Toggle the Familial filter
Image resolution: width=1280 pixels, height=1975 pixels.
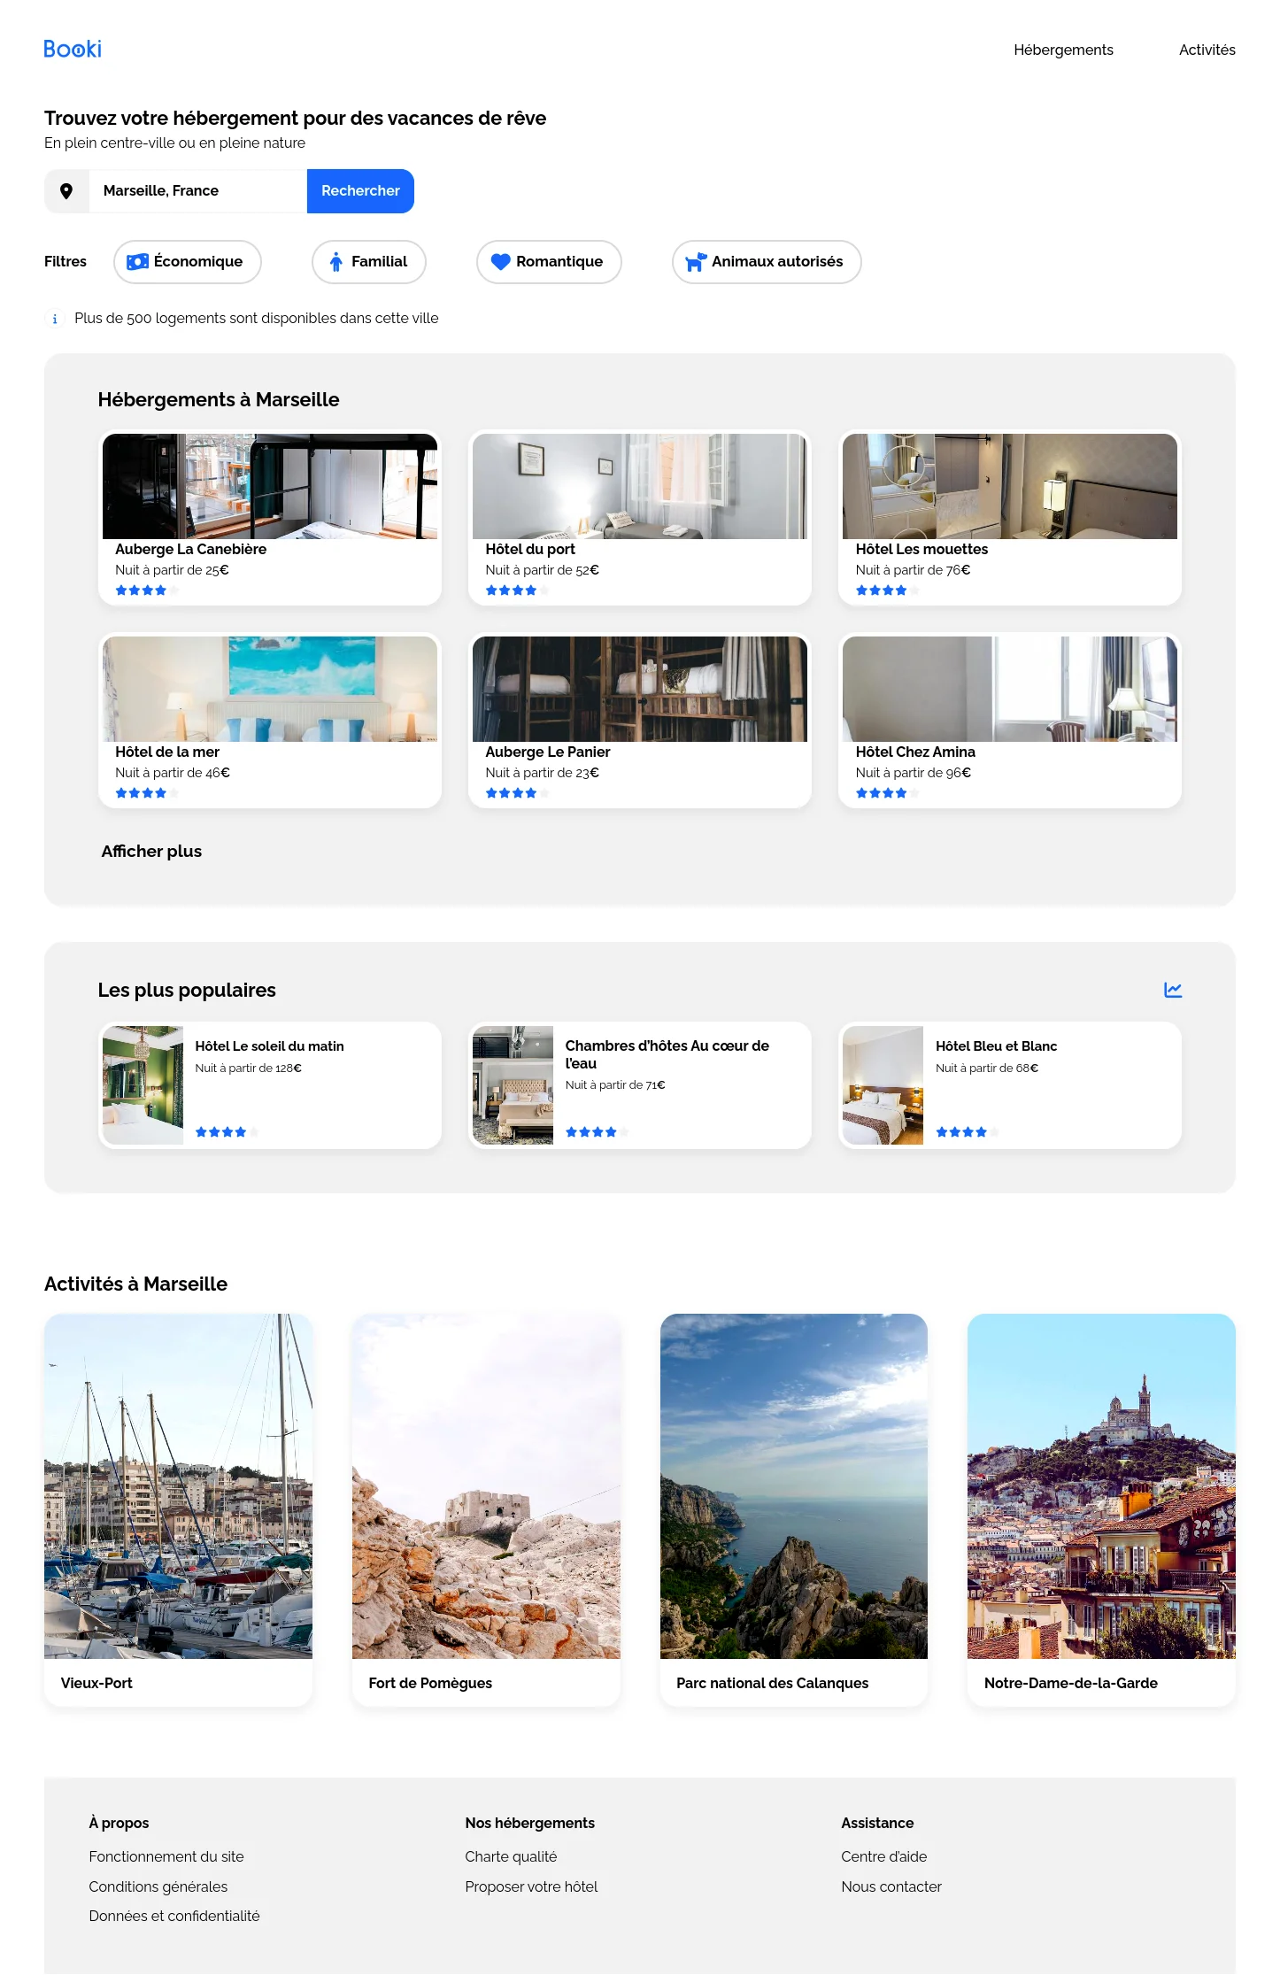coord(369,262)
